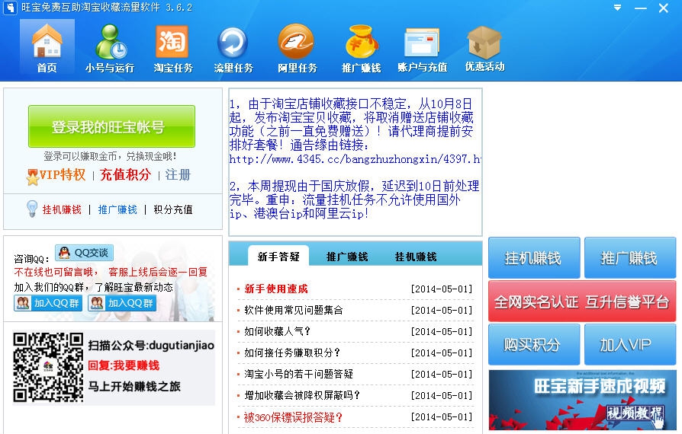
Task: Close the 旺宝 window
Action: pyautogui.click(x=663, y=8)
